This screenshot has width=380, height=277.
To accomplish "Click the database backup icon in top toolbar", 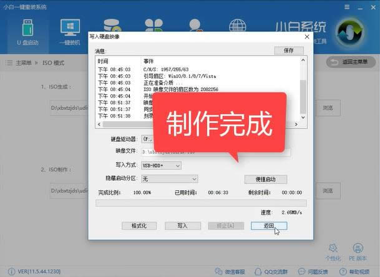I will (112, 25).
